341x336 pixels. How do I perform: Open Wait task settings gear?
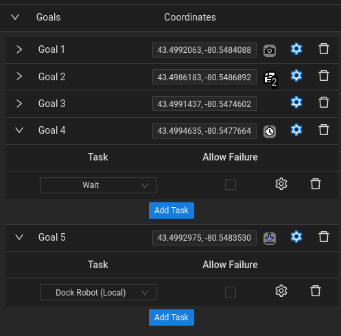281,184
